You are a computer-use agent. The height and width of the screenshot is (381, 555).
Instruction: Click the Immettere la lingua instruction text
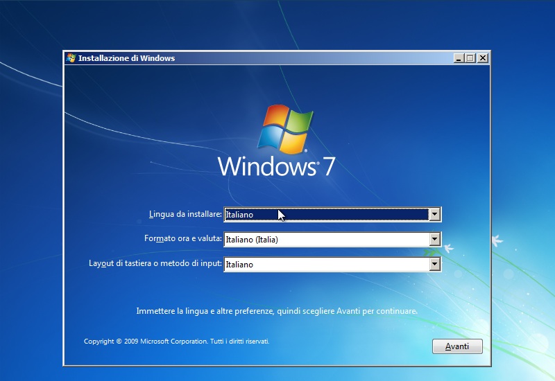(277, 311)
